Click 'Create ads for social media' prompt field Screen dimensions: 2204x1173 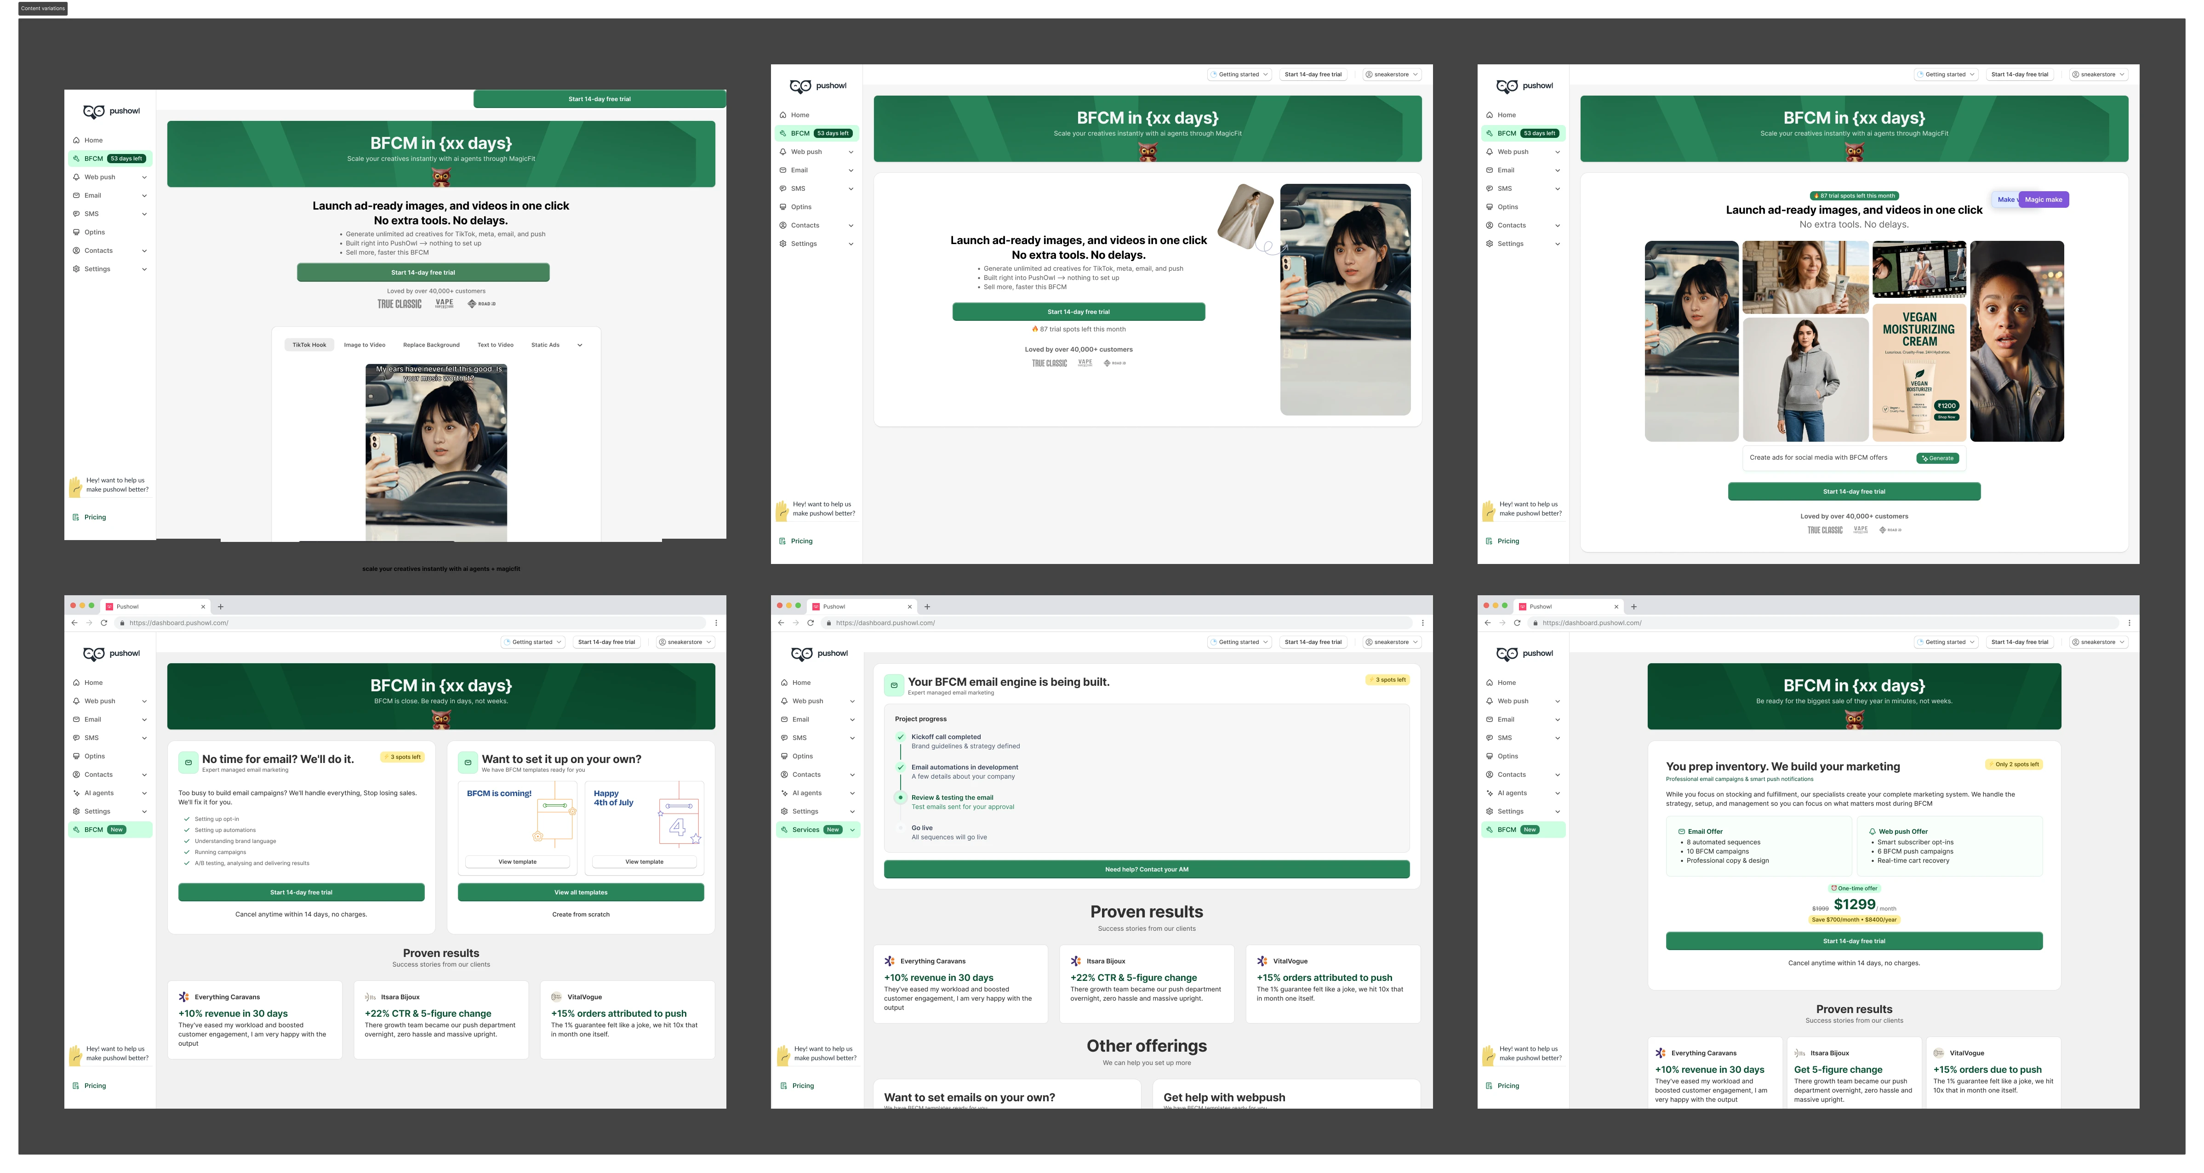(x=1818, y=458)
